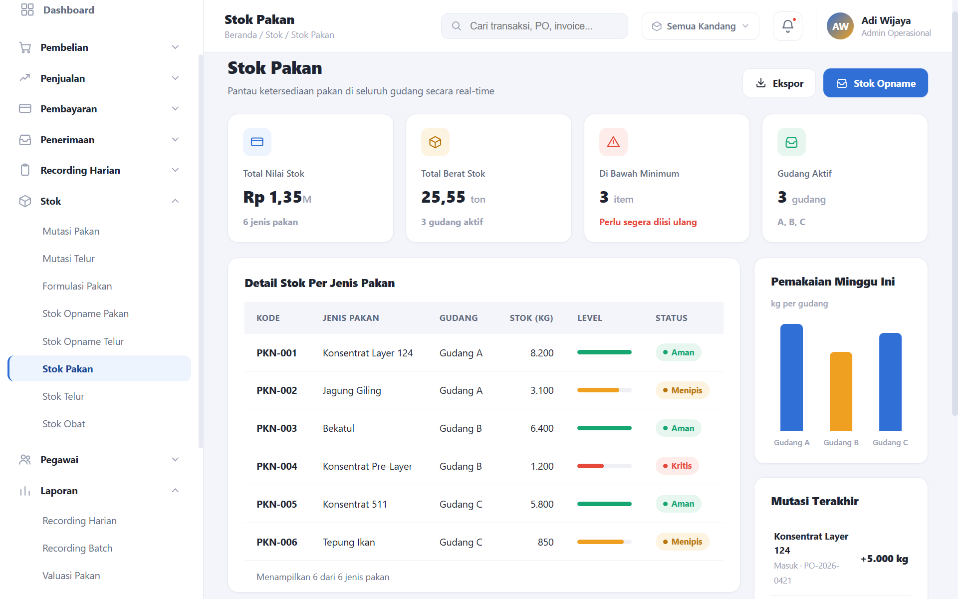
Task: Click the Laporan bar chart icon
Action: (25, 491)
